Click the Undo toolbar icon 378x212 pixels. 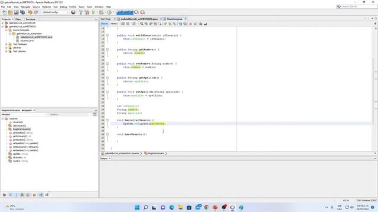(x=30, y=12)
